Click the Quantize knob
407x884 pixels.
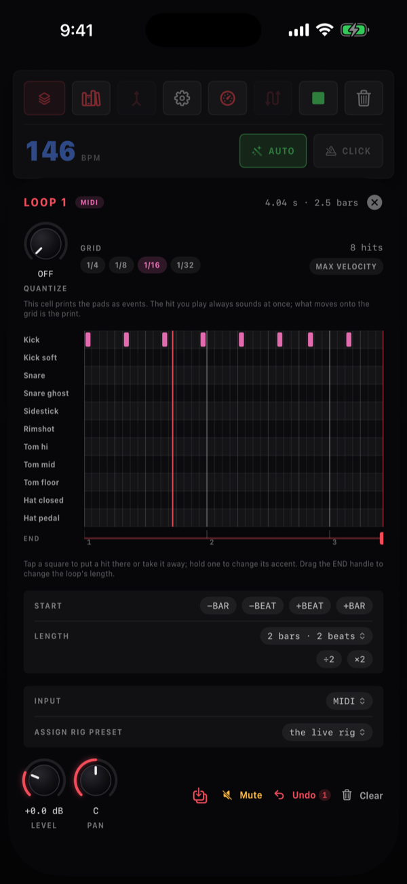coord(45,244)
